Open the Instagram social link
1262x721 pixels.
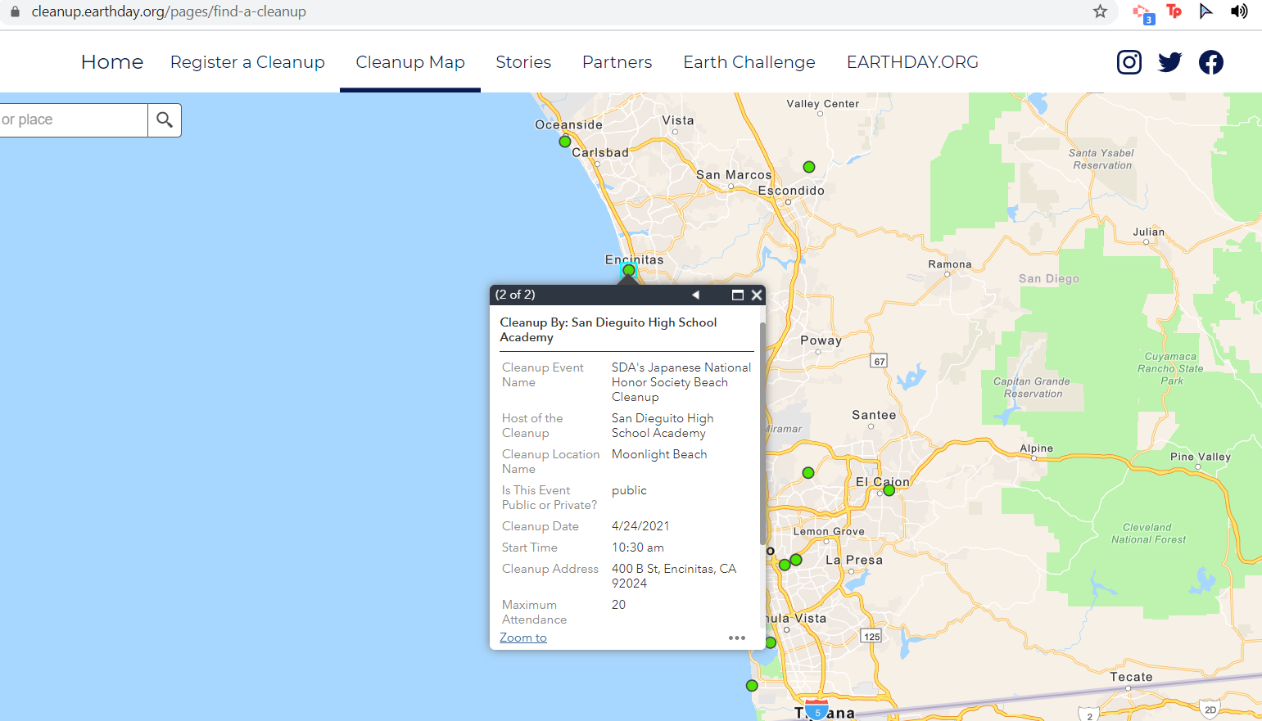[x=1129, y=62]
